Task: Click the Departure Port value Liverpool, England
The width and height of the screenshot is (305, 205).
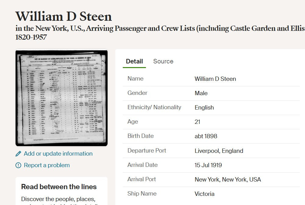Action: 219,151
